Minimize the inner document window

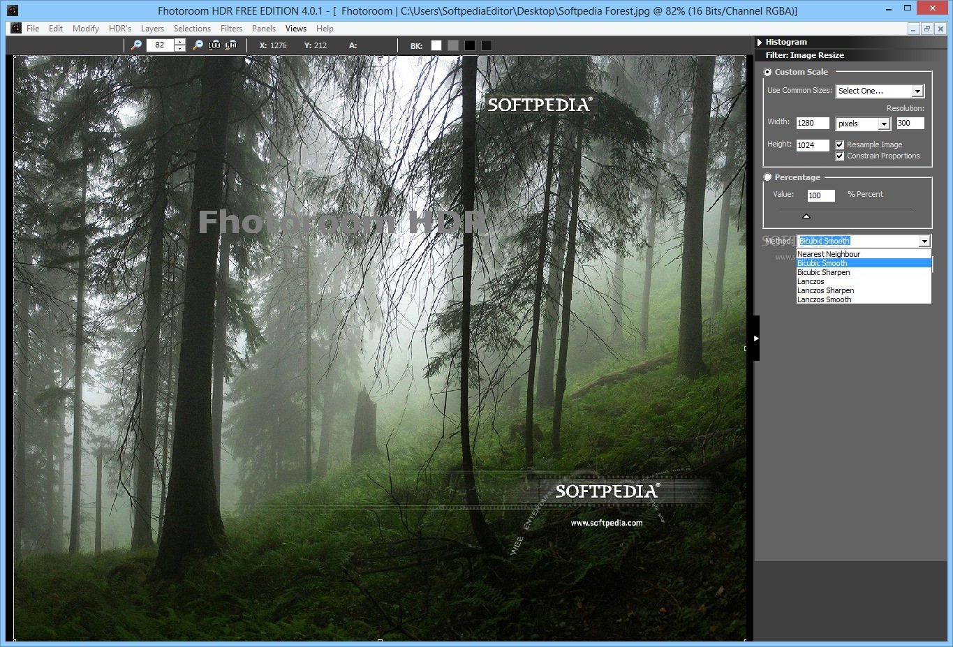coord(914,29)
